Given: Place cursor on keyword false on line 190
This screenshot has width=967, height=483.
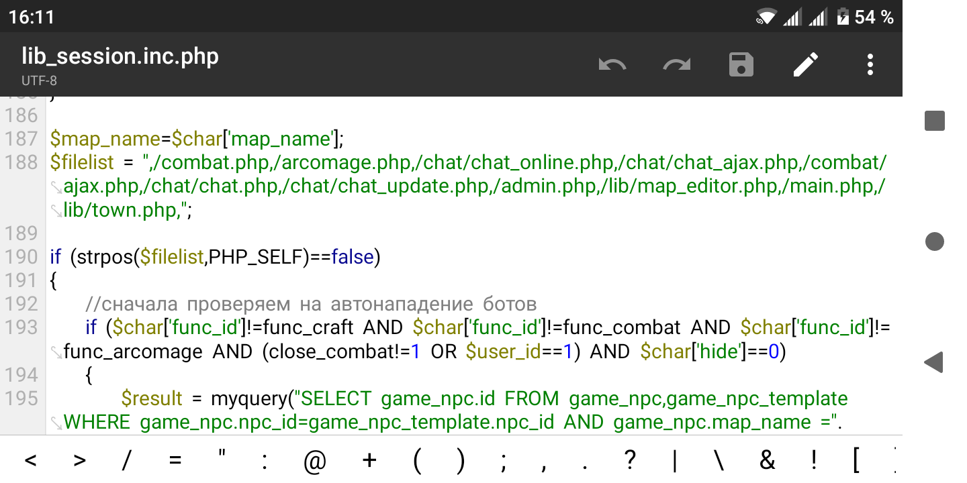Looking at the screenshot, I should tap(353, 257).
